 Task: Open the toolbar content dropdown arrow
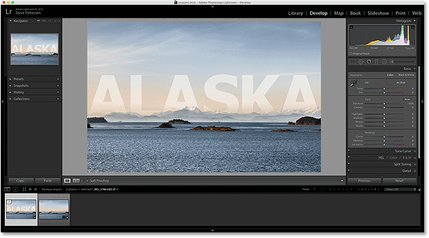[x=342, y=181]
